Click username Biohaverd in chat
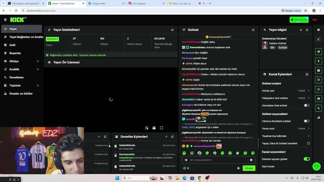 pos(188,53)
